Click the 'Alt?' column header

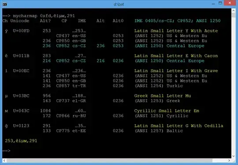point(45,21)
